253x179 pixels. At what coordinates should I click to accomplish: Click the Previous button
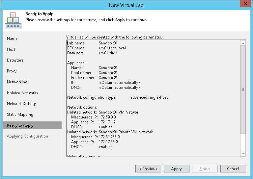148,169
